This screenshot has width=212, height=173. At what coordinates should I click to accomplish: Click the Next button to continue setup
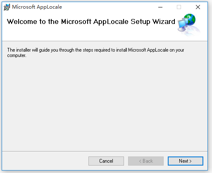pyautogui.click(x=186, y=161)
